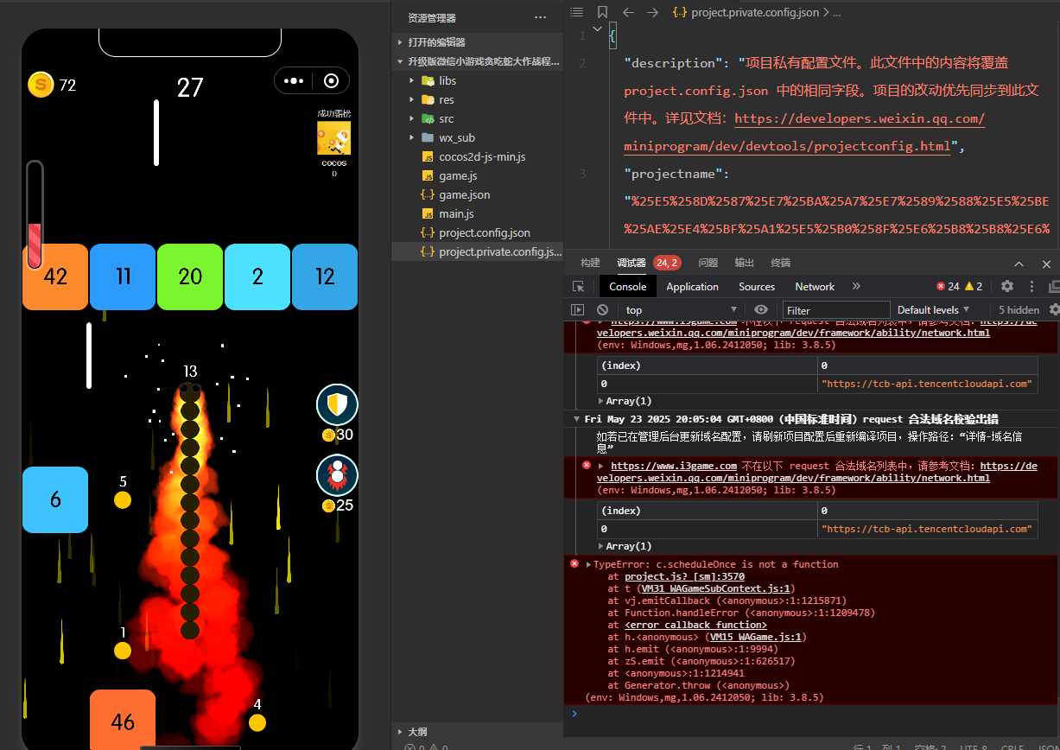This screenshot has height=750, width=1060.
Task: Open resource manager more actions ellipsis
Action: 540,17
